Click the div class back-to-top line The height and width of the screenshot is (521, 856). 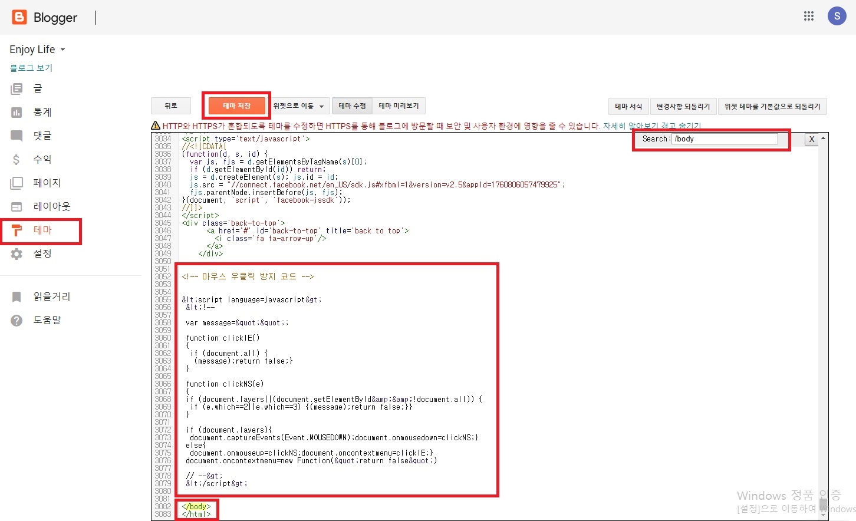(x=233, y=223)
